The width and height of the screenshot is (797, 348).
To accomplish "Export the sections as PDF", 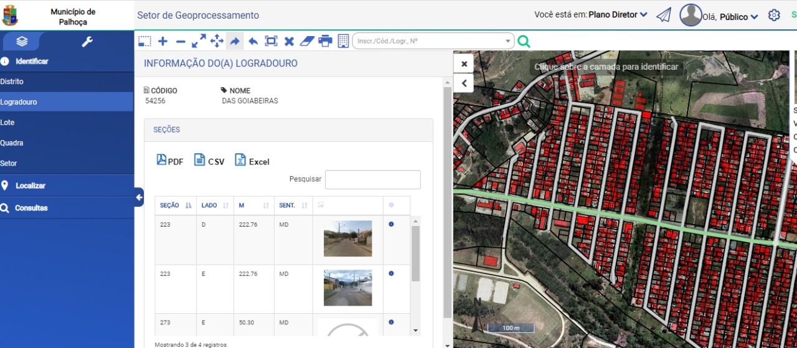I will click(170, 161).
